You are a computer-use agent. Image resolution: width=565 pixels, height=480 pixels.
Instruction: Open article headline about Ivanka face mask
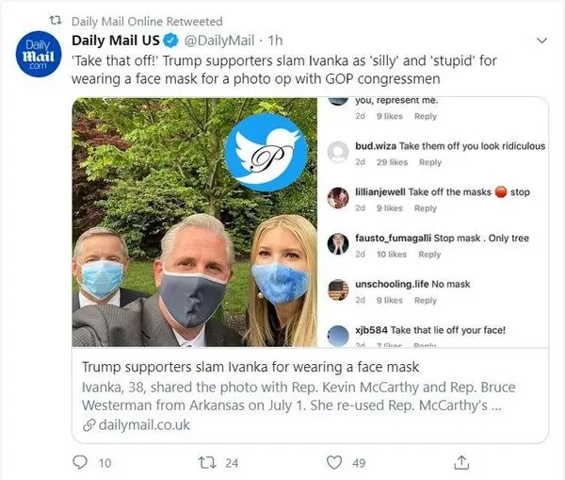coord(250,366)
